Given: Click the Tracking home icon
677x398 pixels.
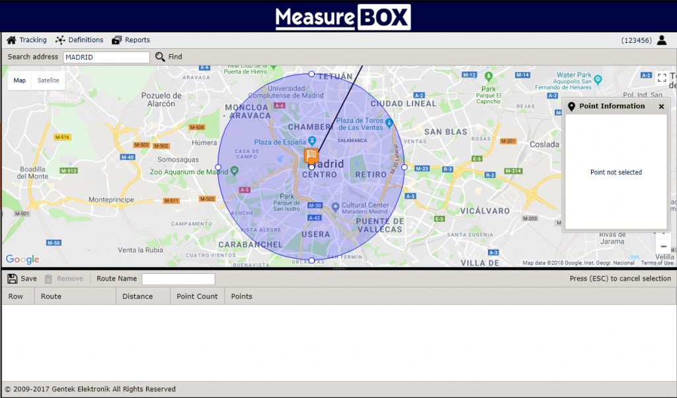Looking at the screenshot, I should click(x=11, y=40).
